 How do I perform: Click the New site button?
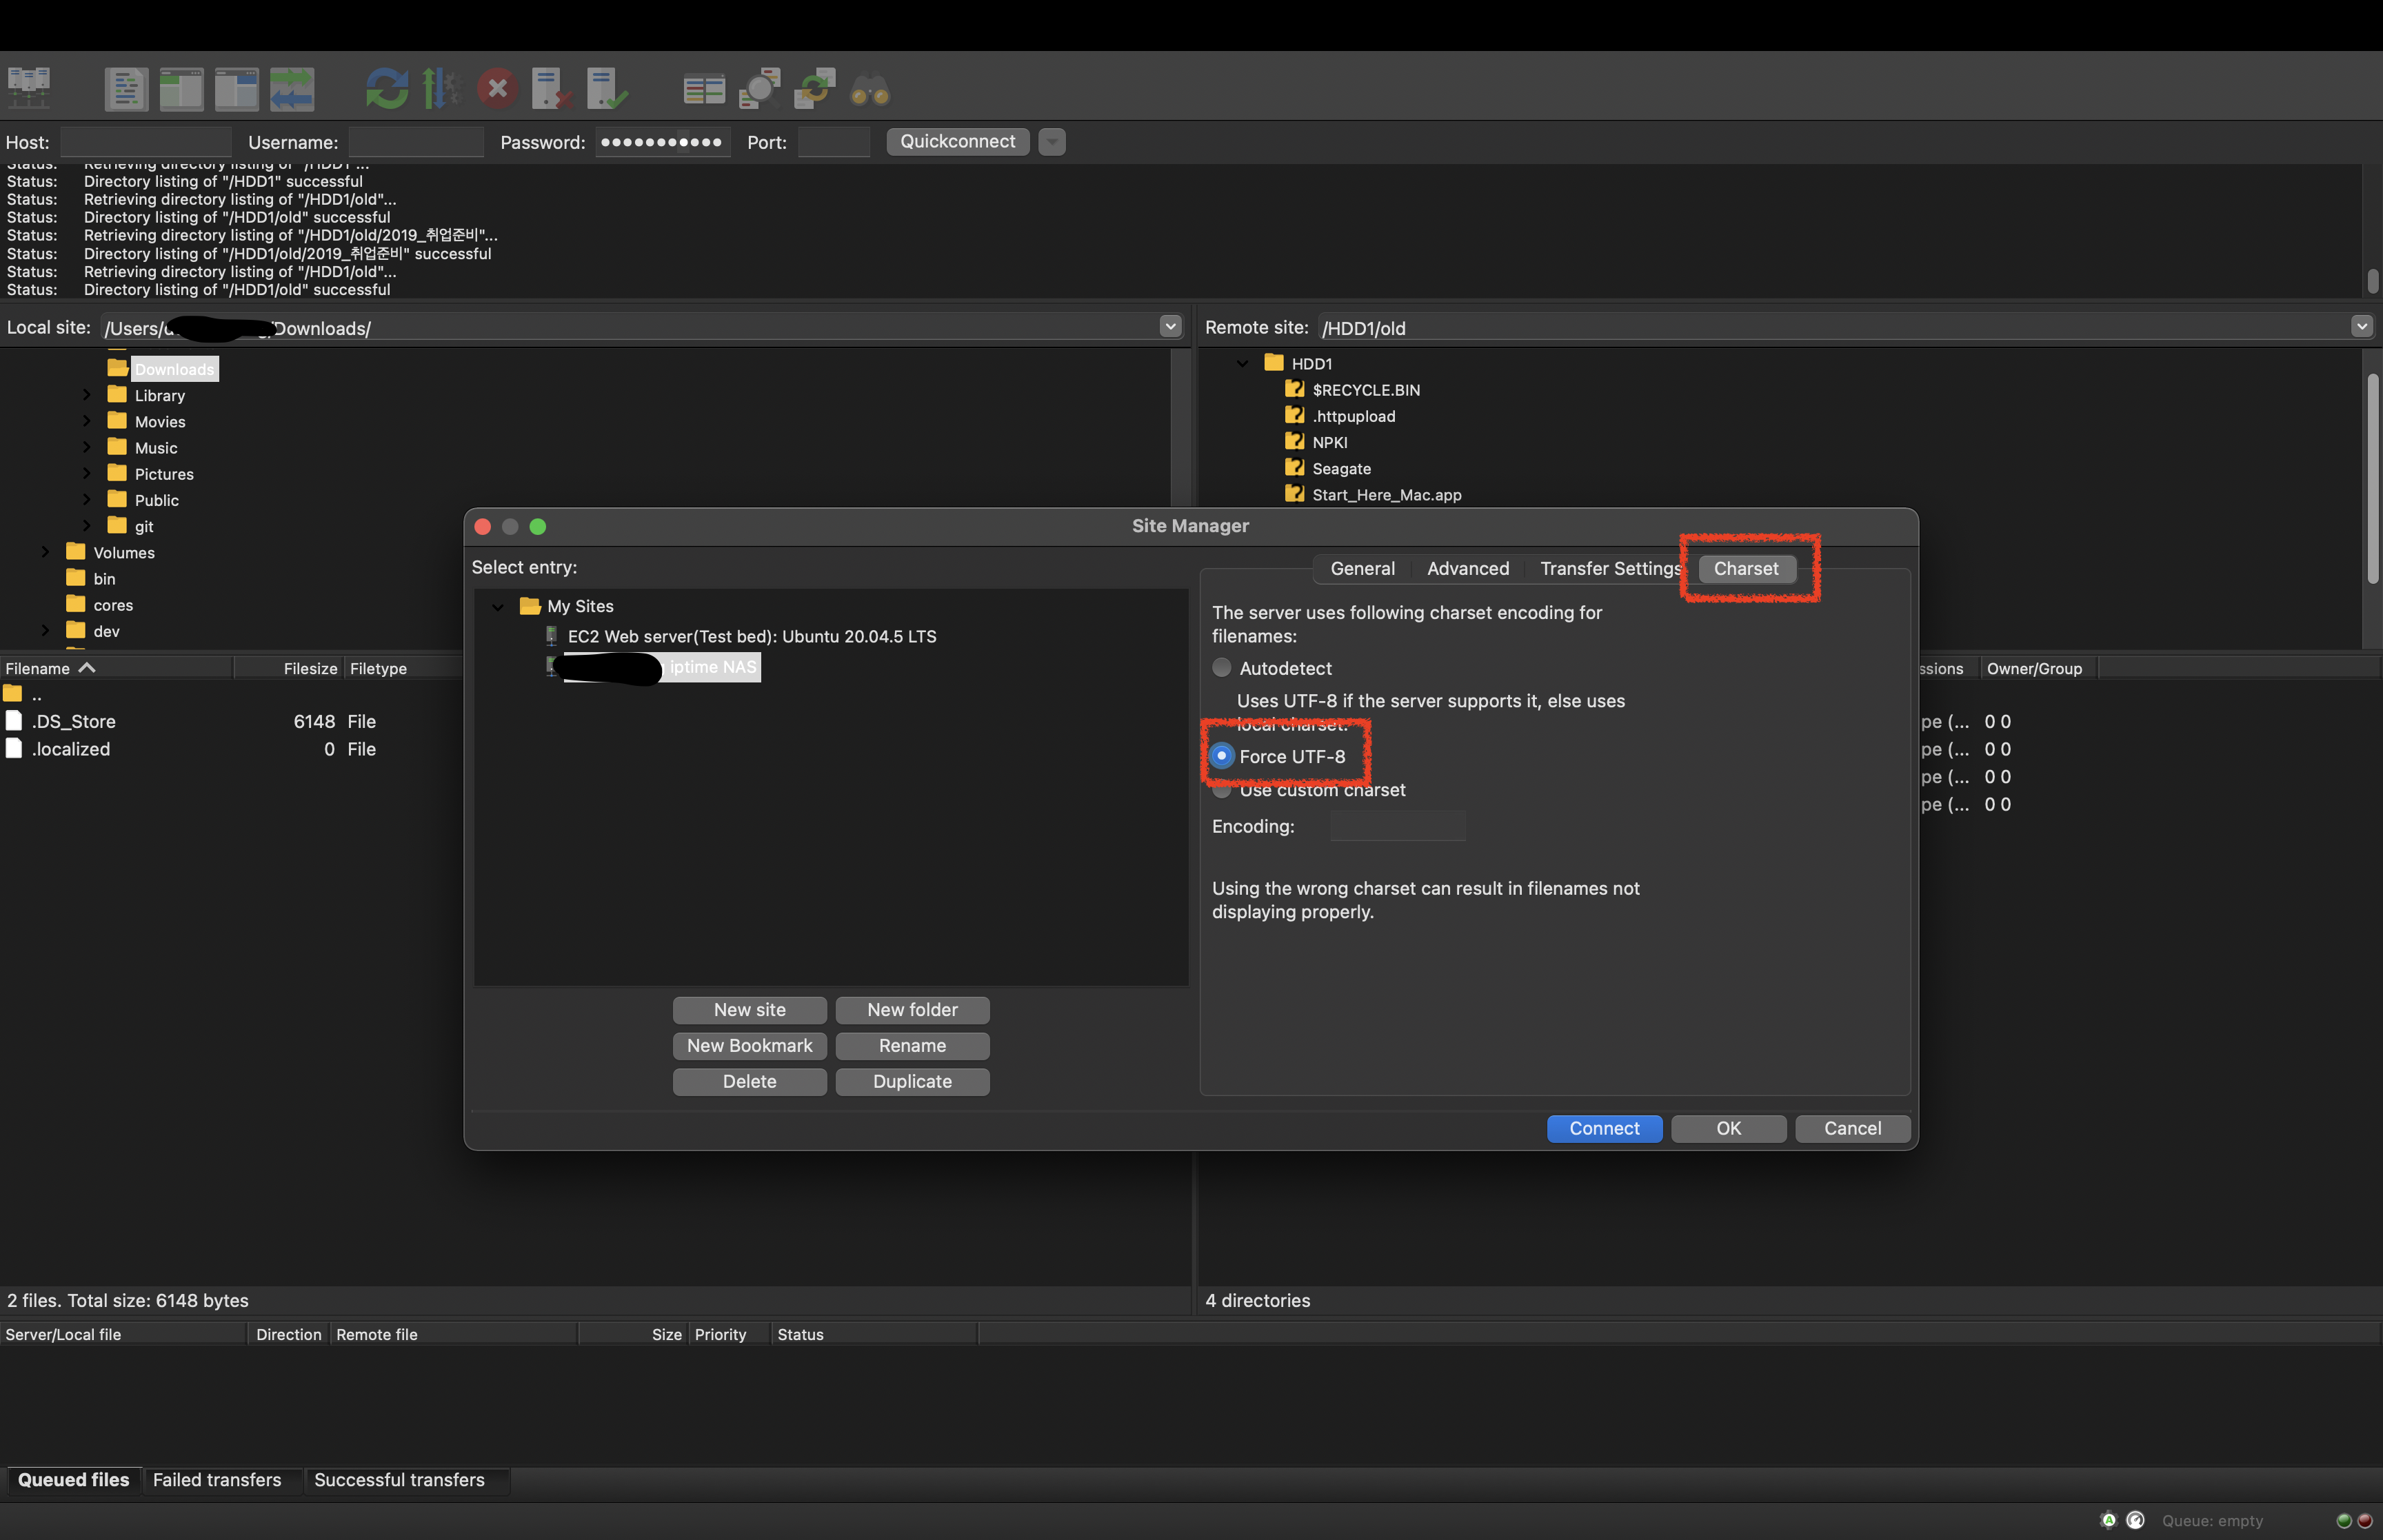[x=749, y=1010]
